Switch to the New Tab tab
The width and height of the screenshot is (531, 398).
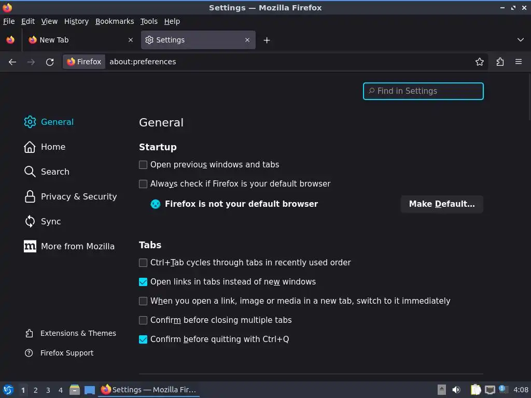(81, 40)
